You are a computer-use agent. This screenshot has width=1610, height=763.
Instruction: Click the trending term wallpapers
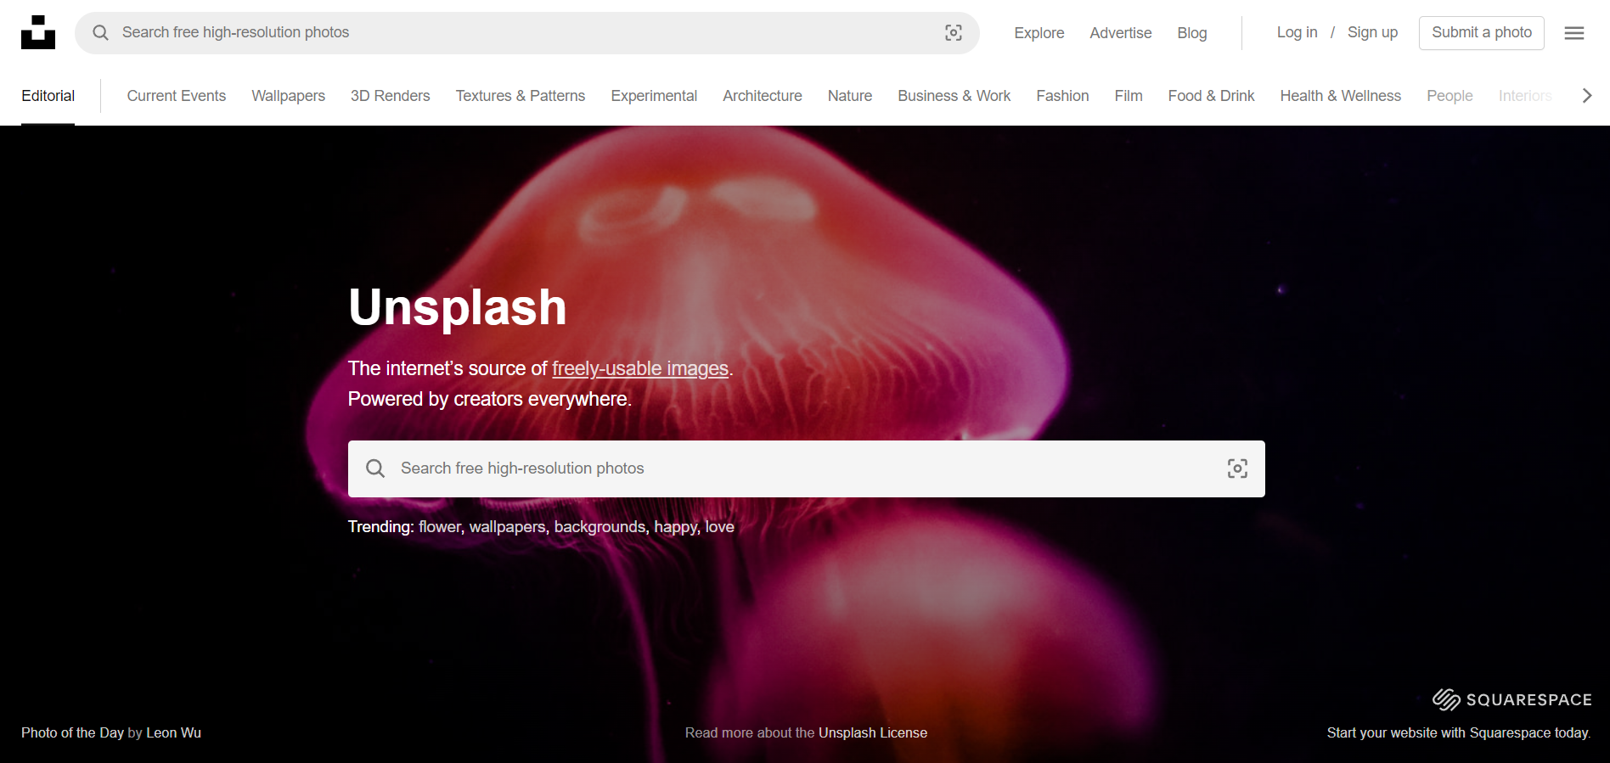click(508, 527)
